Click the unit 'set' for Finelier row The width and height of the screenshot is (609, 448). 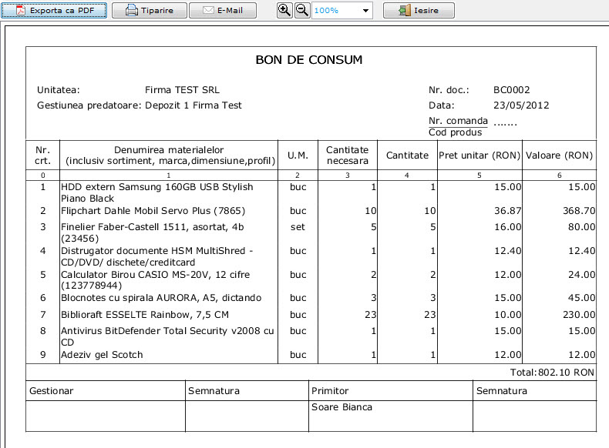tap(298, 227)
